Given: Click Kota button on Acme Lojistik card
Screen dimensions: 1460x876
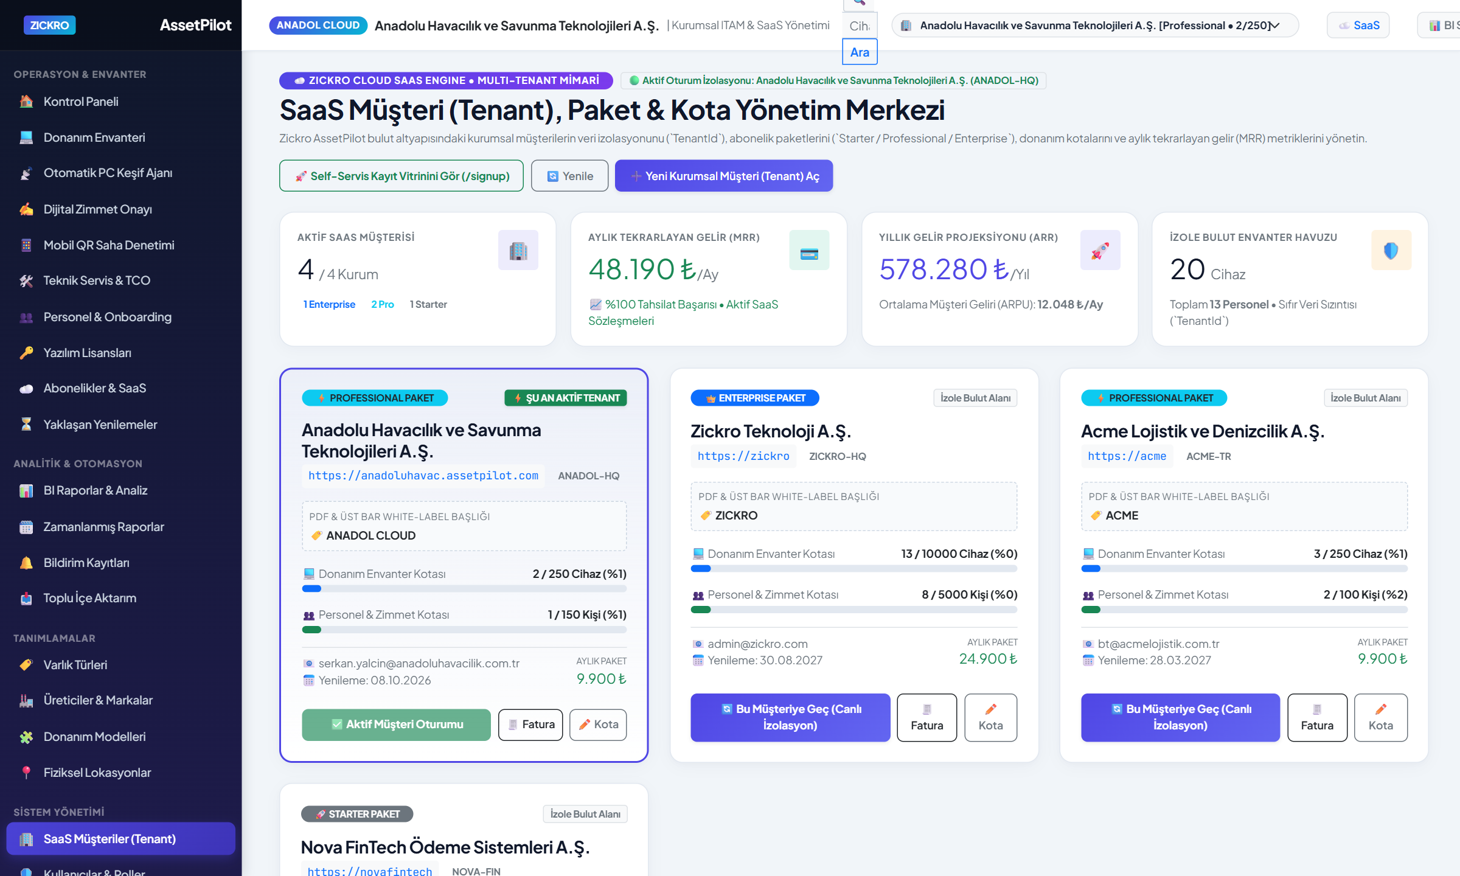Looking at the screenshot, I should pyautogui.click(x=1381, y=717).
